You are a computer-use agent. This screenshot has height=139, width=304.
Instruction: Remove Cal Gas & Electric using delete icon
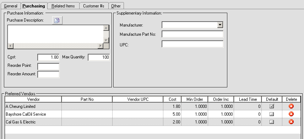[x=291, y=122]
